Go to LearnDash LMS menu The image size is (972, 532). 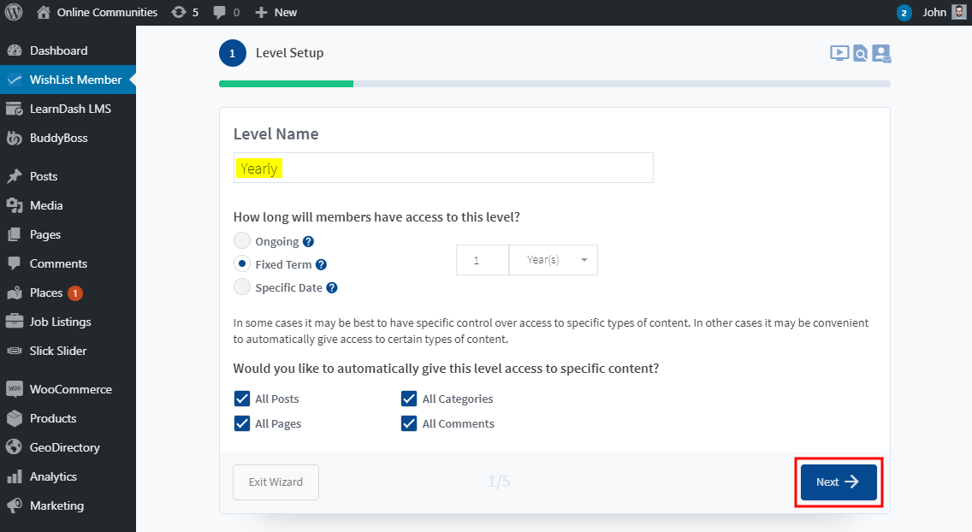70,109
